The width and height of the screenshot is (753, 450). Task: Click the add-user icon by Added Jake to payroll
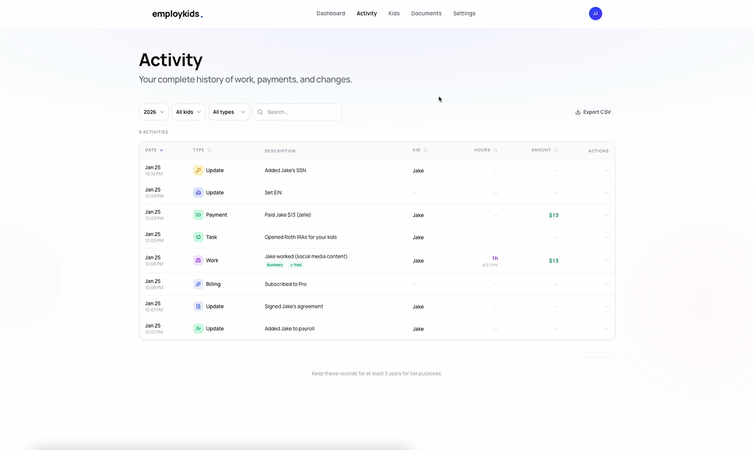198,329
